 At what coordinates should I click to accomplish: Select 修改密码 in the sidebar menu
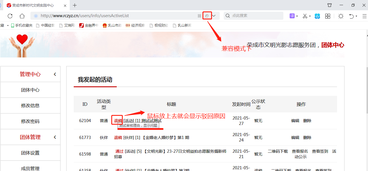tap(30, 121)
